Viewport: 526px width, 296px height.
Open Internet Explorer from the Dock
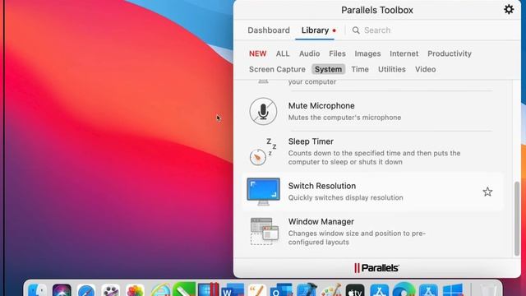[160, 290]
